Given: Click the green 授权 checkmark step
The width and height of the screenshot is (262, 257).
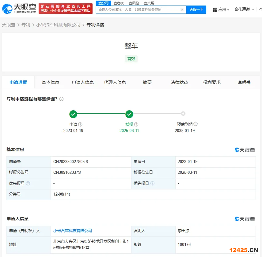Looking at the screenshot, I should coord(129,114).
